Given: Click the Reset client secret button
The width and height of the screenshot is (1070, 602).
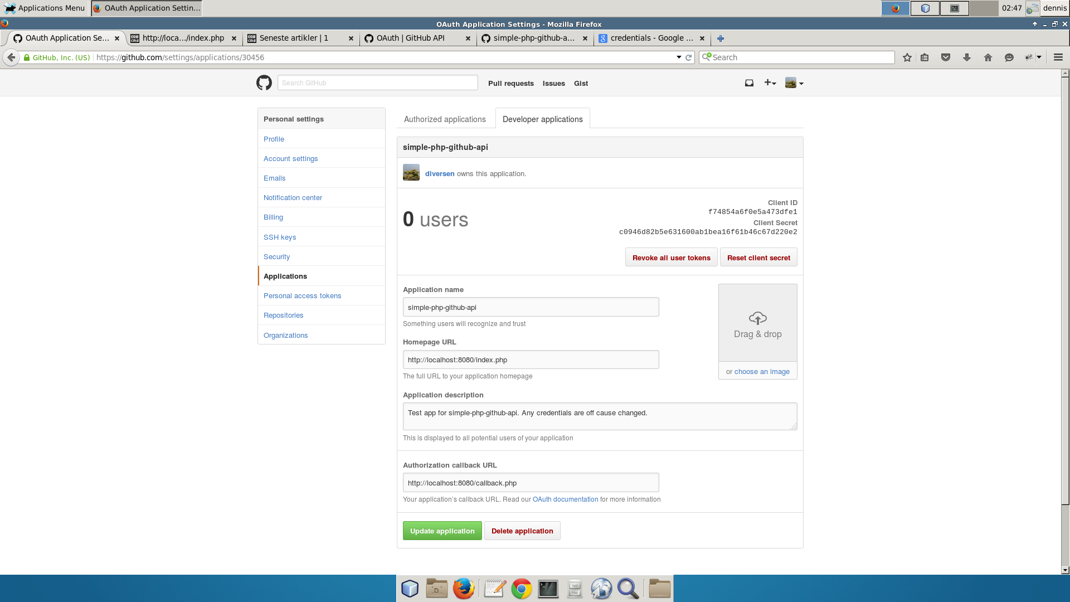Looking at the screenshot, I should (x=758, y=258).
